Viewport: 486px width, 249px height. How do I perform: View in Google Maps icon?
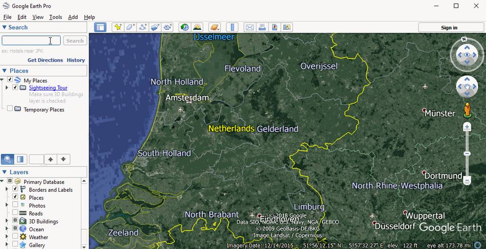(x=287, y=27)
